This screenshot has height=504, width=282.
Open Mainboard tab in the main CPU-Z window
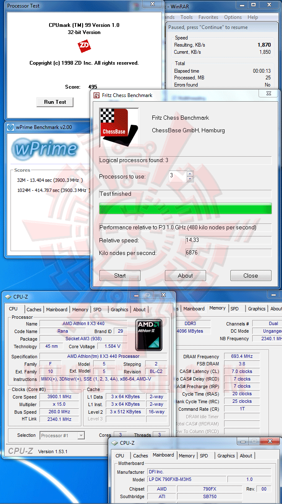[57, 310]
